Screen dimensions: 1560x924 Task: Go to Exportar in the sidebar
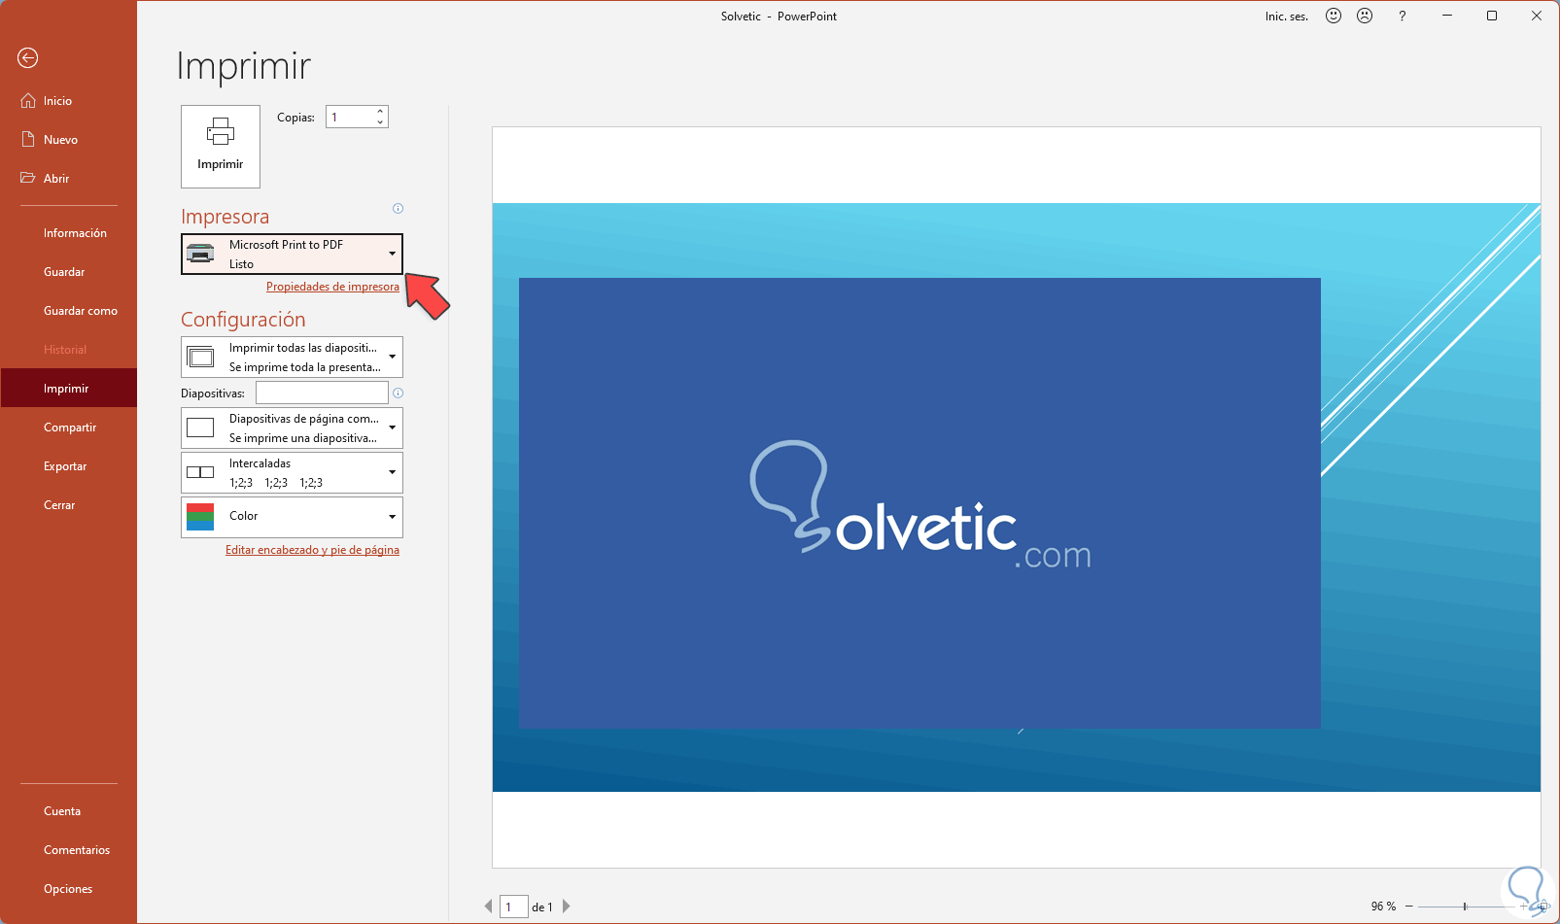point(68,466)
